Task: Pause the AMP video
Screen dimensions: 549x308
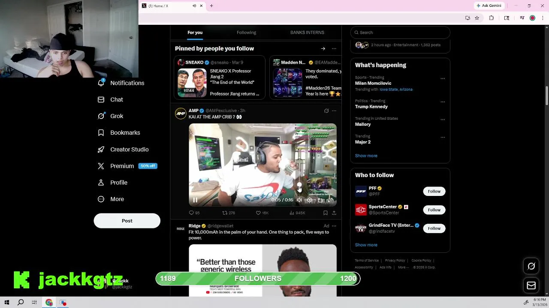Action: pyautogui.click(x=195, y=200)
